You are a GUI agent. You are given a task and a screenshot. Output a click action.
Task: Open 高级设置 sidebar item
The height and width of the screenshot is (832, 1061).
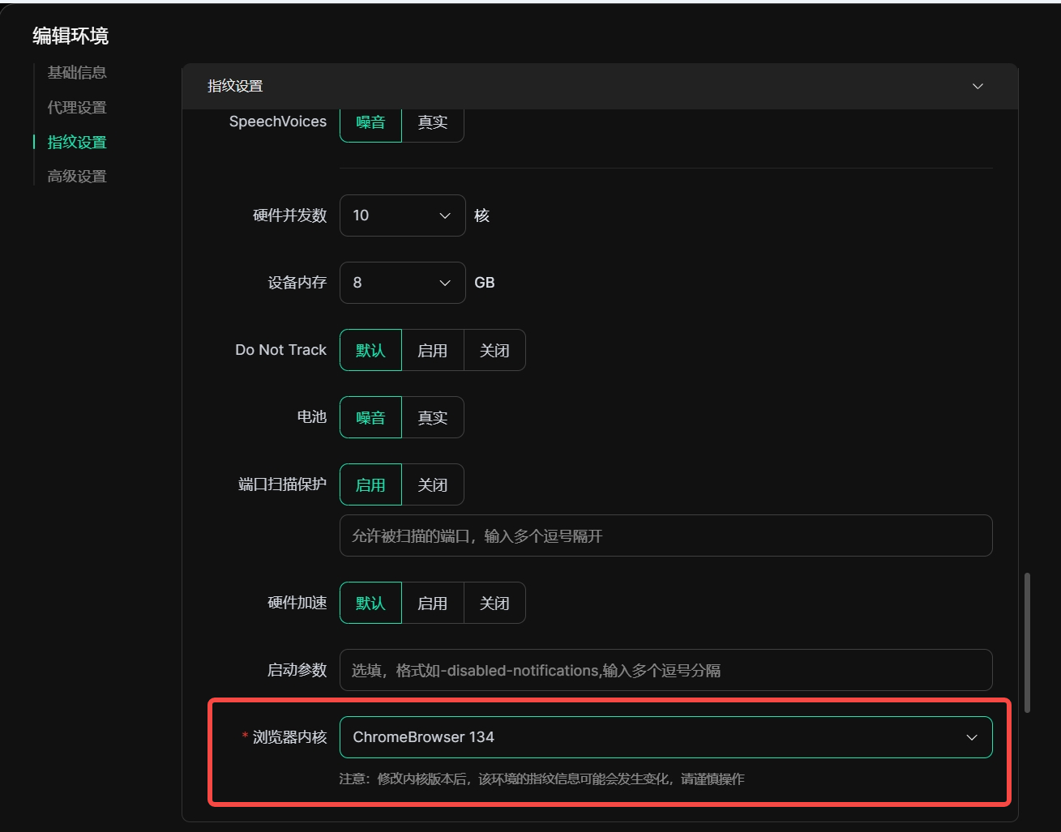tap(77, 176)
